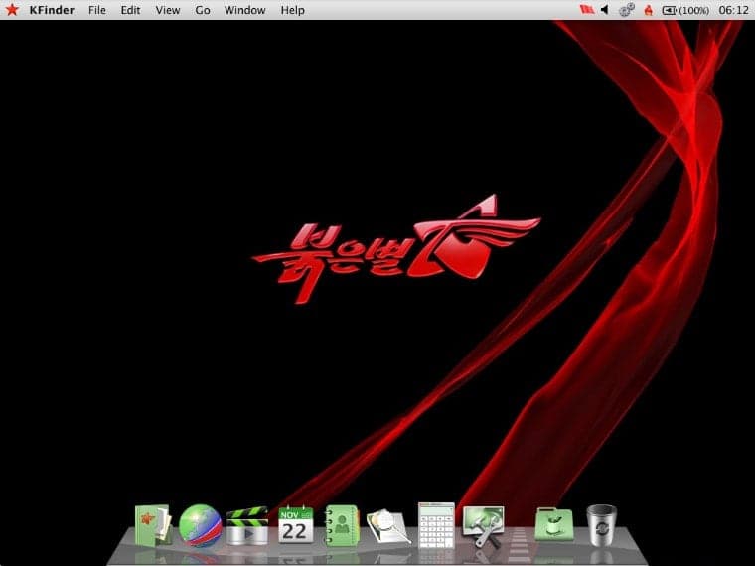This screenshot has width=755, height=566.
Task: Open the Nov 22 calendar dock icon
Action: [296, 524]
